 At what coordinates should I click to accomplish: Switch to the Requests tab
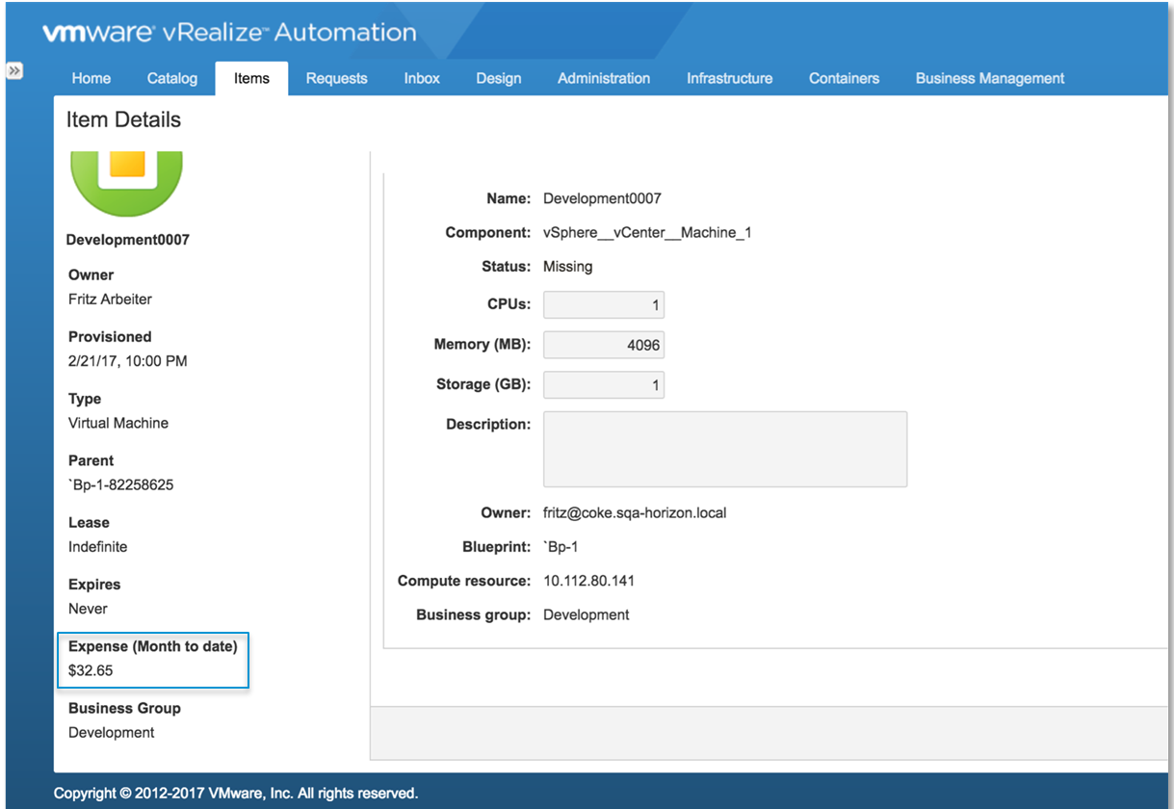pos(336,79)
